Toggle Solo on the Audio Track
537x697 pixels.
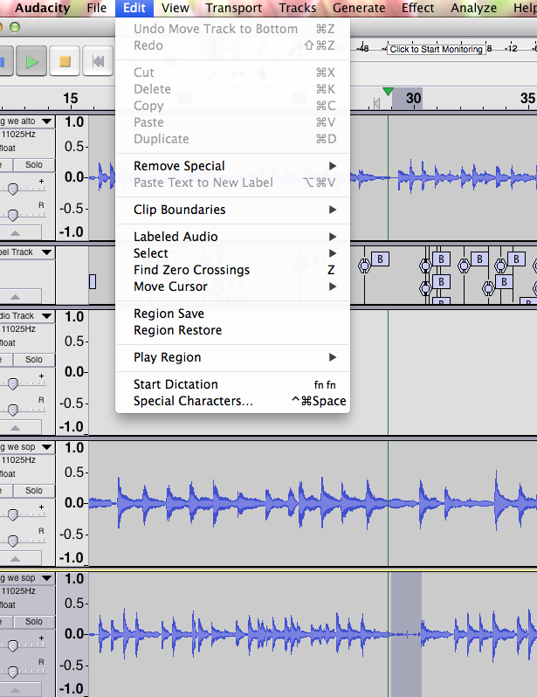[x=33, y=359]
